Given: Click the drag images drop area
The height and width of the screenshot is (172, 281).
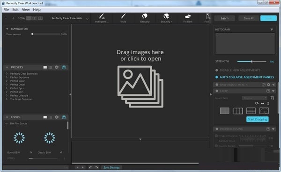Looking at the screenshot, I should pyautogui.click(x=140, y=81).
